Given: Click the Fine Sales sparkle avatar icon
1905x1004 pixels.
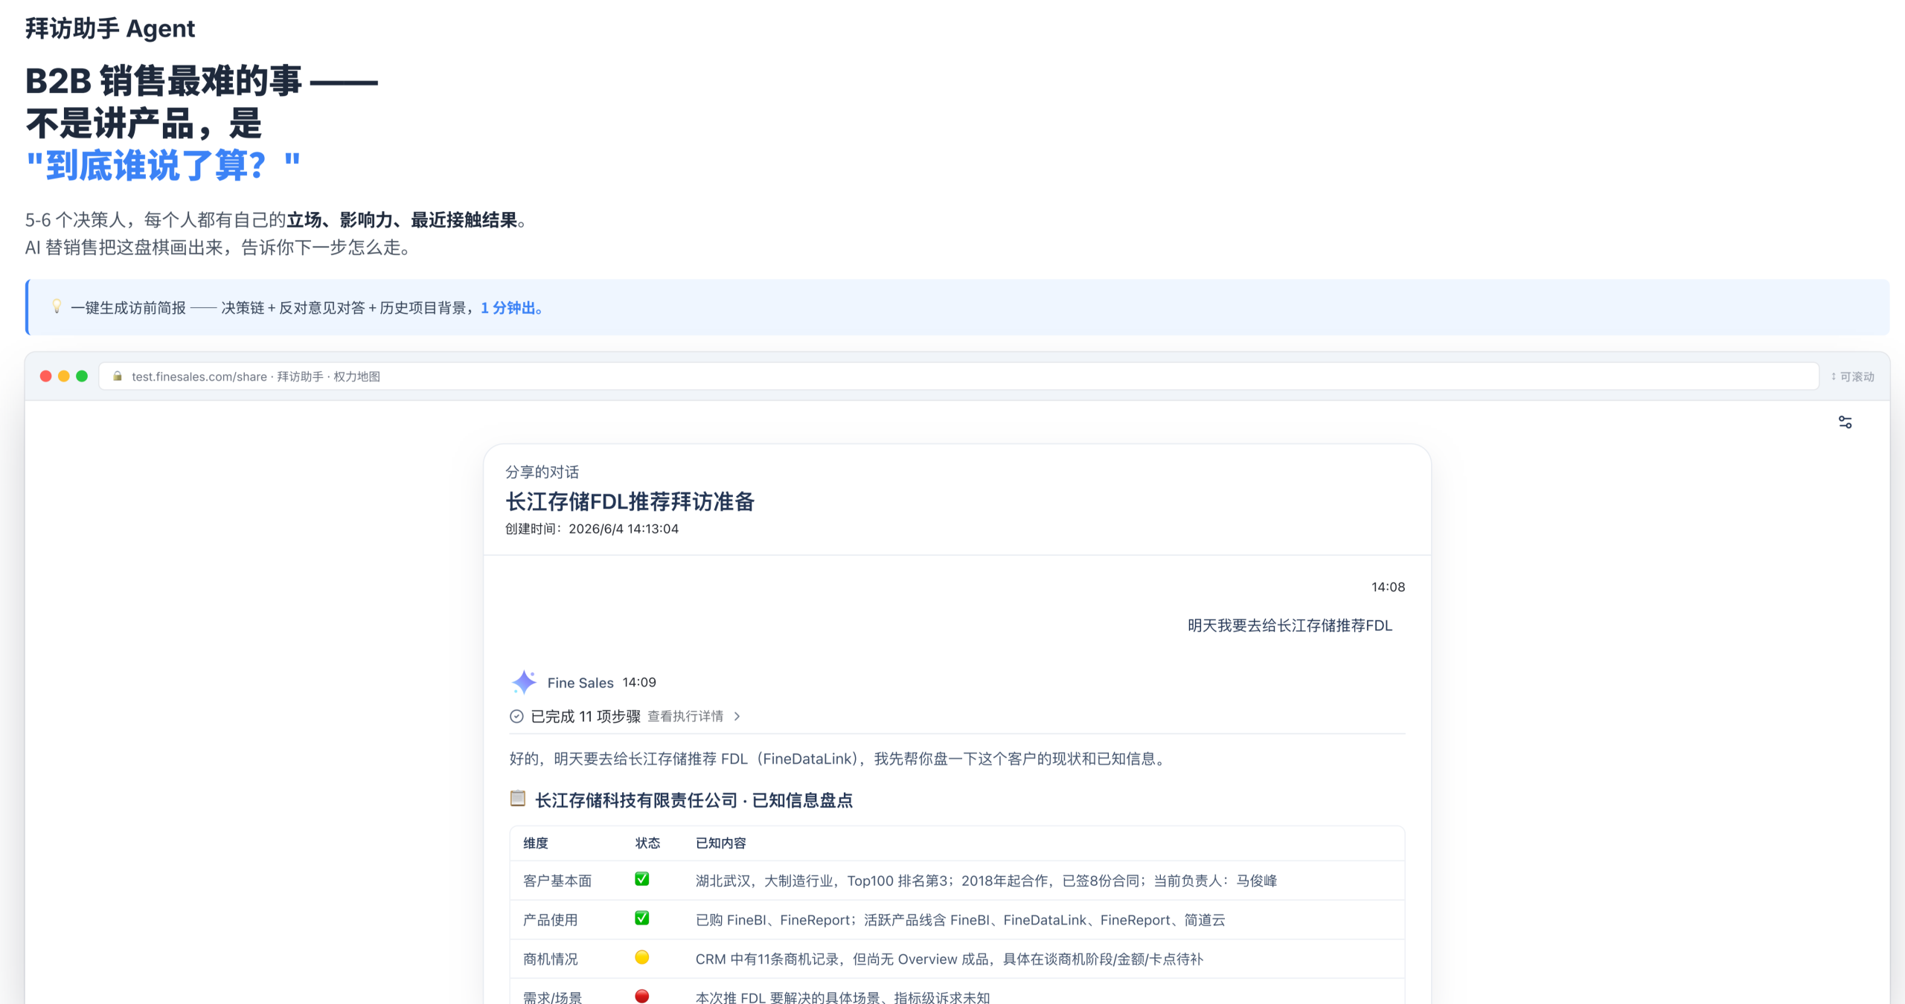Looking at the screenshot, I should 524,682.
